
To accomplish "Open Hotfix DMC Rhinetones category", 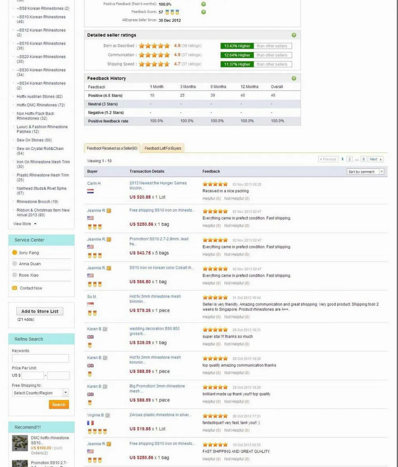I will tap(41, 105).
